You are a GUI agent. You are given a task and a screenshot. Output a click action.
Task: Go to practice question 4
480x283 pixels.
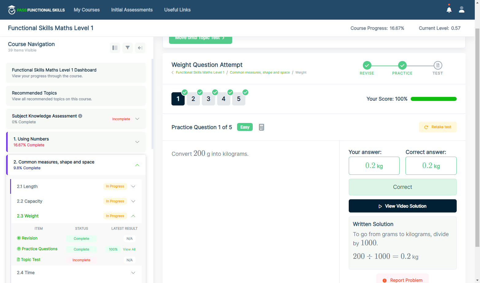pos(224,99)
